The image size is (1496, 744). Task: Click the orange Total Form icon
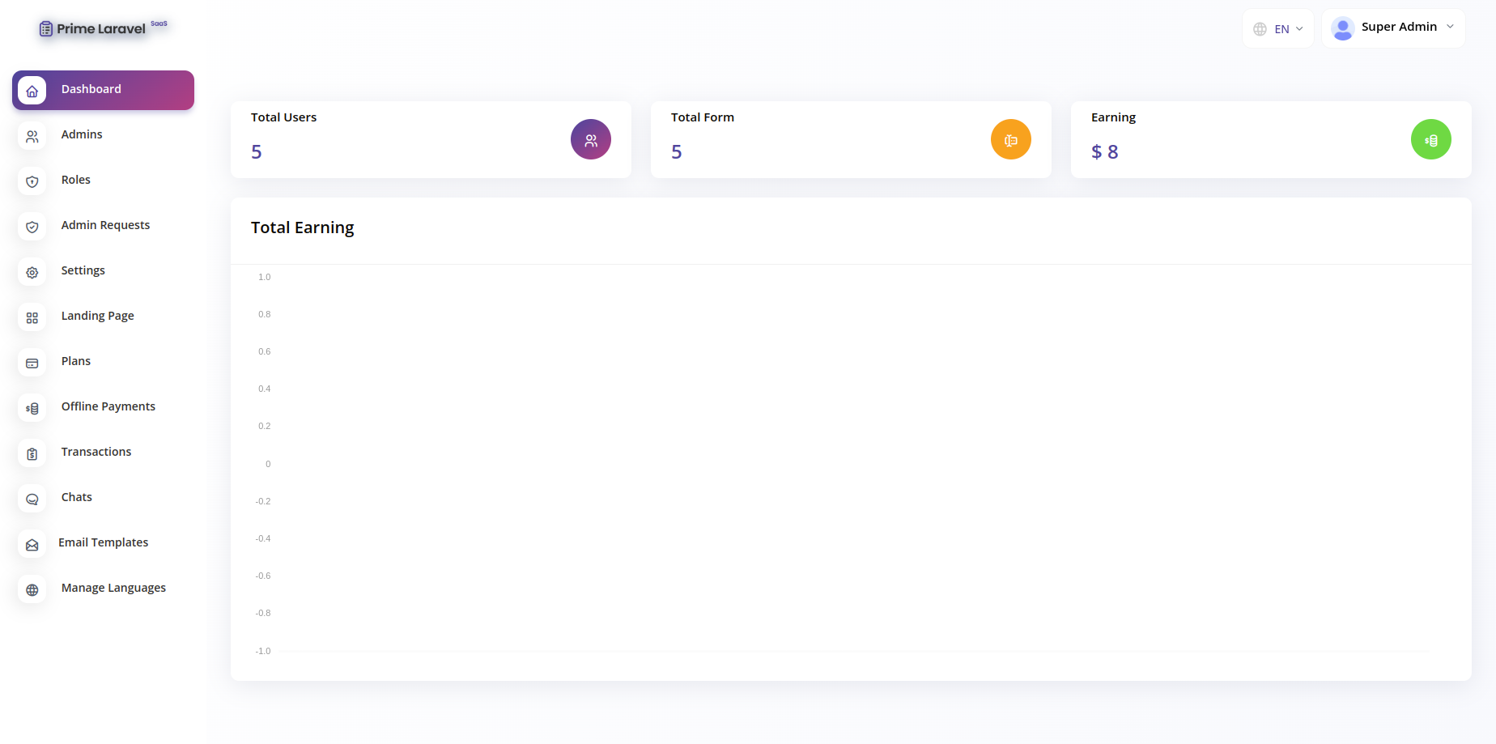[x=1011, y=139]
